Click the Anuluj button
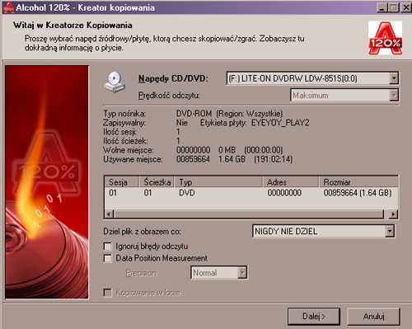 click(373, 317)
